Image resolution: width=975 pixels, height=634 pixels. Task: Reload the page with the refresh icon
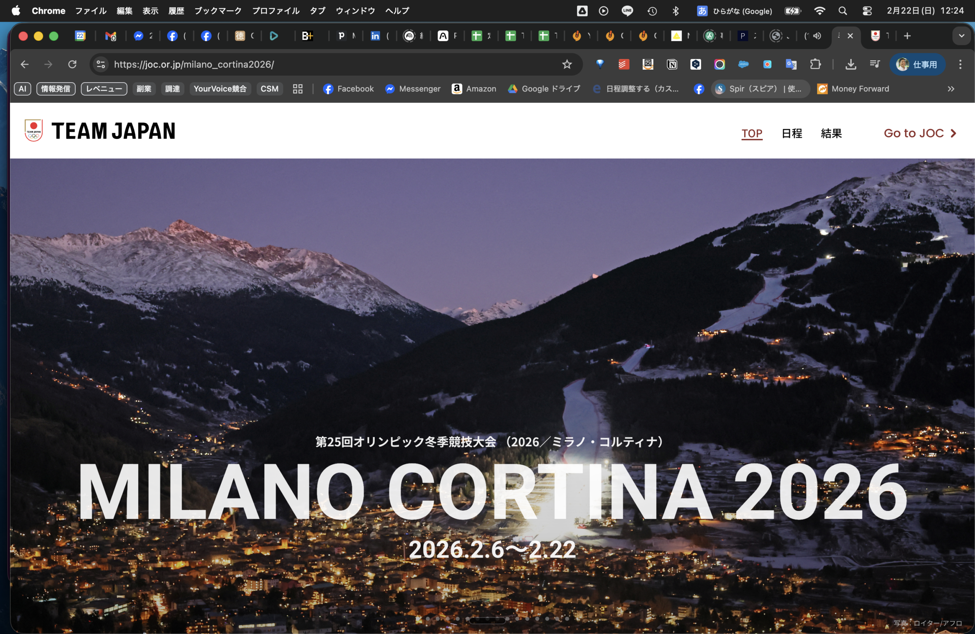(x=72, y=64)
